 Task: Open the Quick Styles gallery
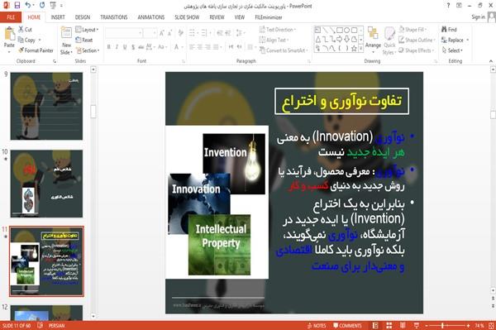[x=389, y=41]
